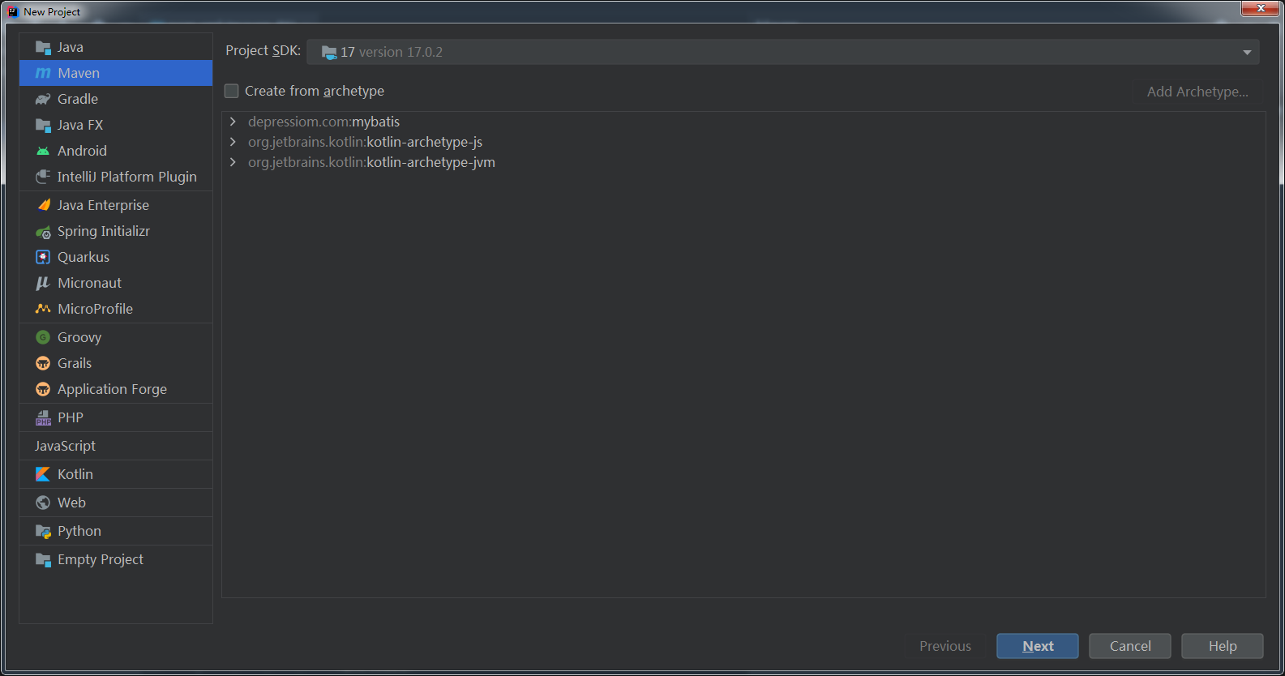Click the Java folder icon in sidebar

click(x=43, y=48)
